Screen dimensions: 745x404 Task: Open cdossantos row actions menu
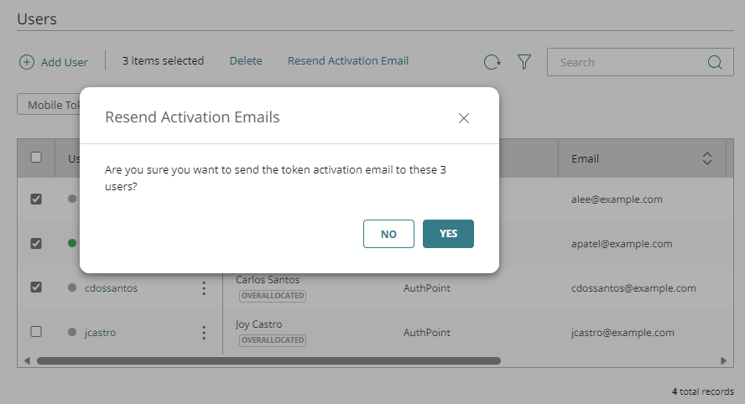tap(204, 288)
